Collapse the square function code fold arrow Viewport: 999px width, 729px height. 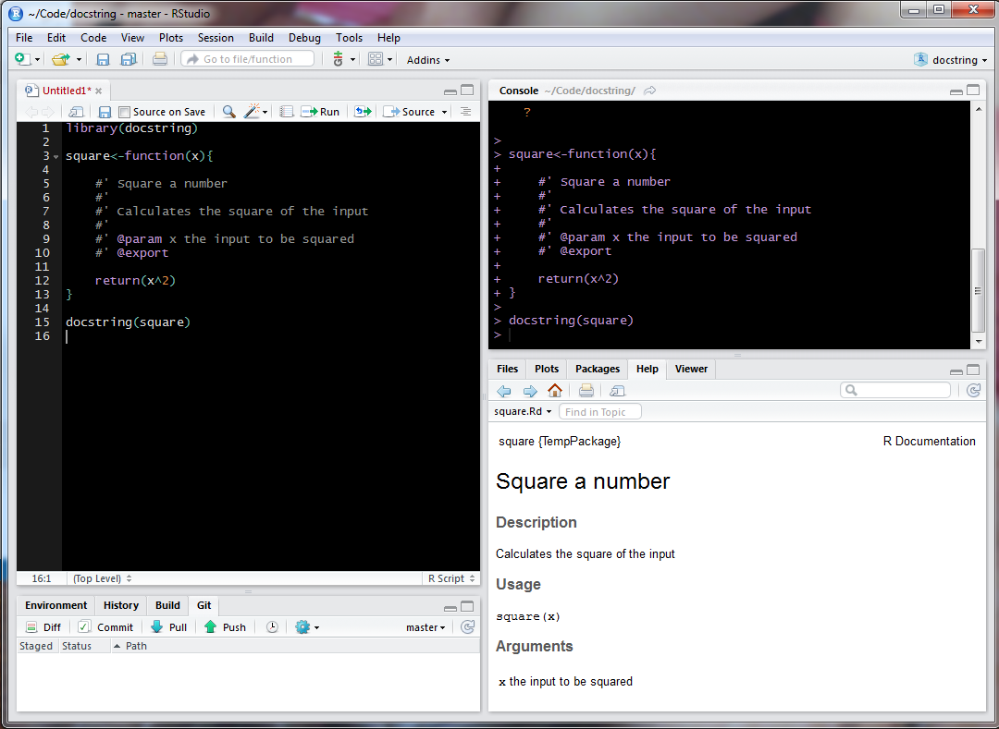56,156
